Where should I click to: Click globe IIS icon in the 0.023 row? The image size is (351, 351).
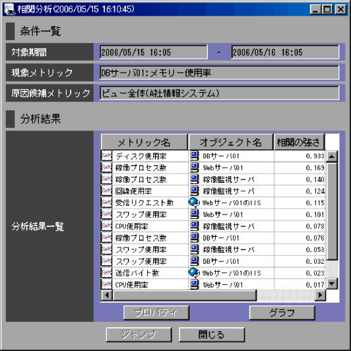point(194,273)
